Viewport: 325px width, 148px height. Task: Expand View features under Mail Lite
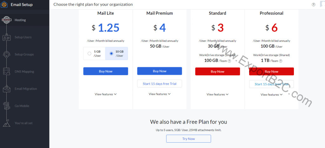tap(106, 94)
